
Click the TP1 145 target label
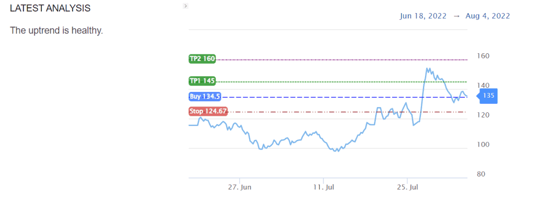pyautogui.click(x=202, y=81)
